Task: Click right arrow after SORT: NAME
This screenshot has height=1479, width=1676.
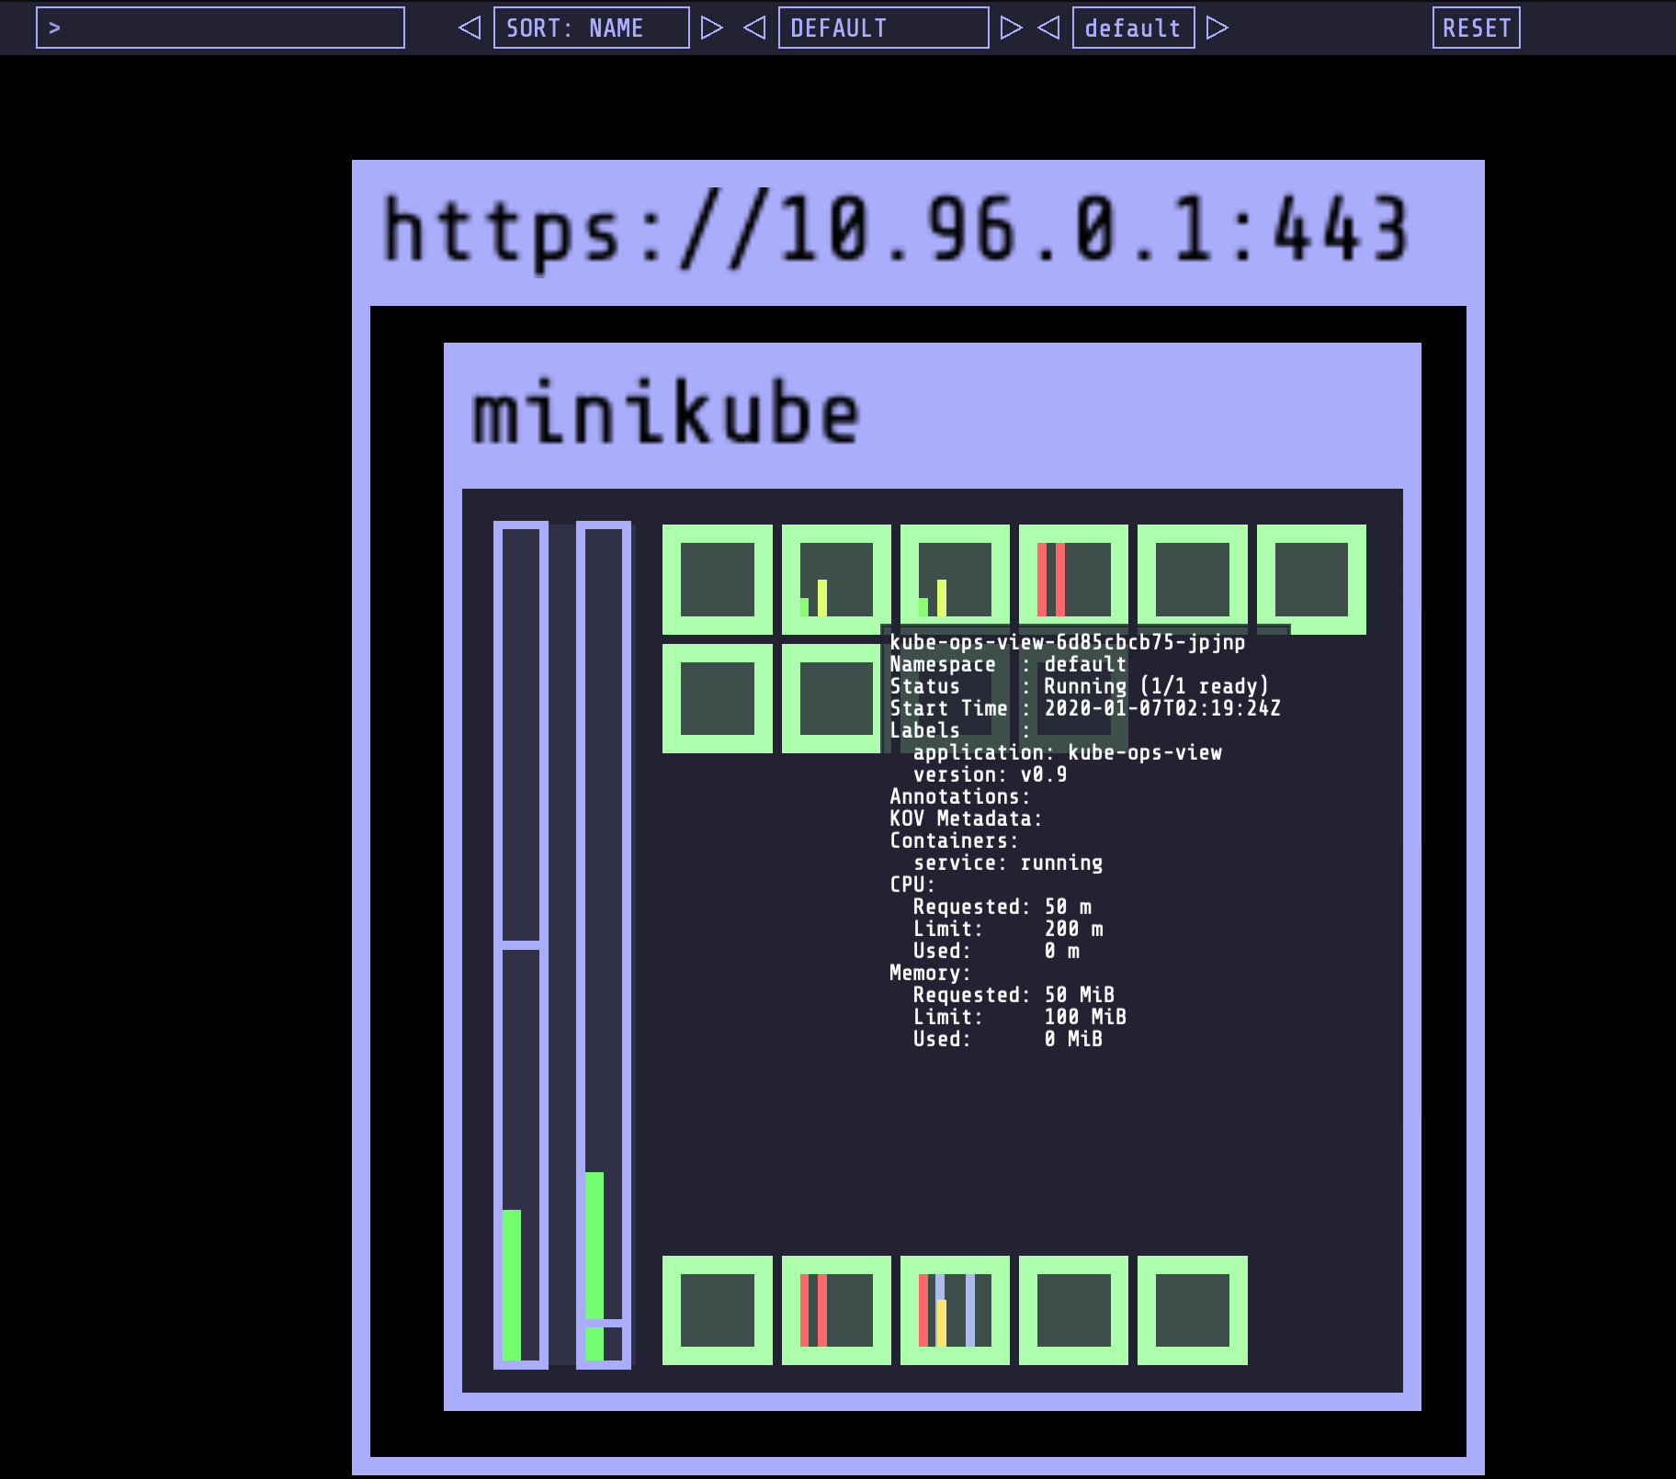Action: pyautogui.click(x=711, y=28)
